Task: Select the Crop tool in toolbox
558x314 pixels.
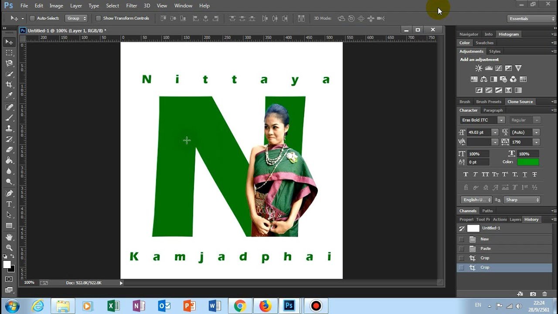Action: click(9, 85)
